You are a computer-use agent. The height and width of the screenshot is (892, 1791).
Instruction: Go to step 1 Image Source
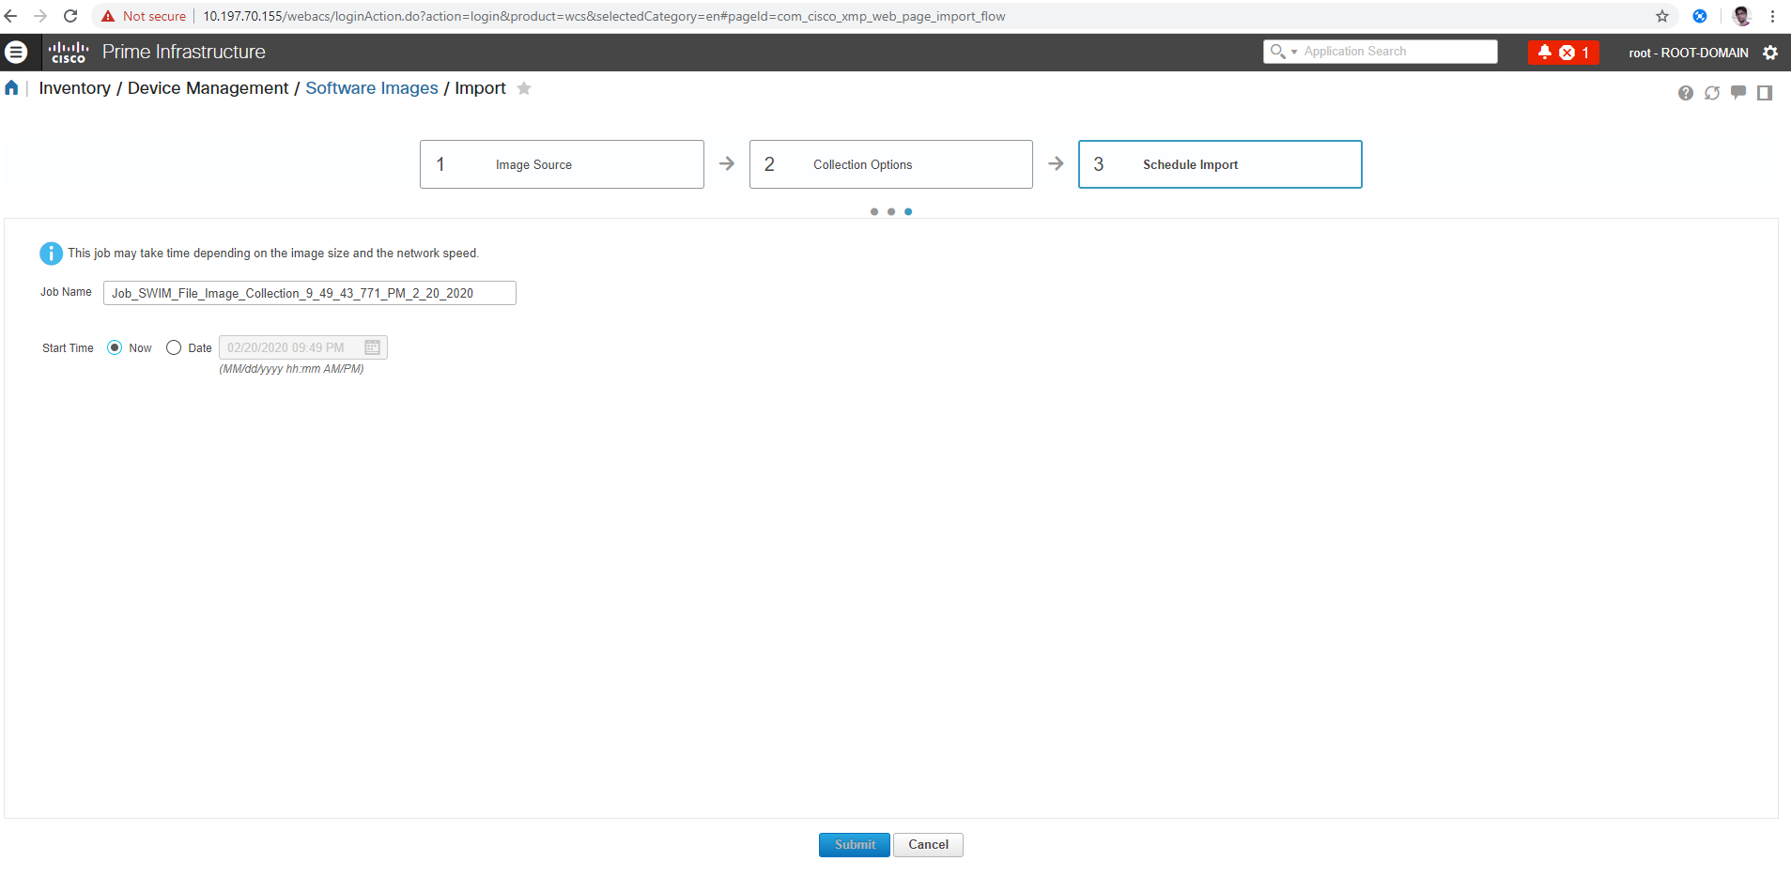coord(562,164)
